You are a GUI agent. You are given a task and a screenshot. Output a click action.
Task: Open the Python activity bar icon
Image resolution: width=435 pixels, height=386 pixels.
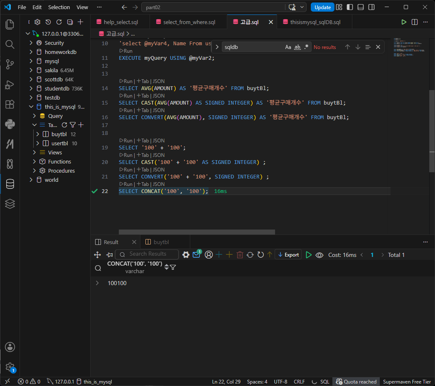pos(10,124)
